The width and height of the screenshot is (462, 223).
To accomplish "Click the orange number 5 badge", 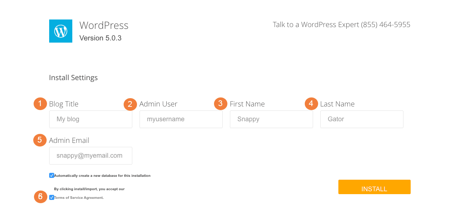I will pyautogui.click(x=40, y=140).
